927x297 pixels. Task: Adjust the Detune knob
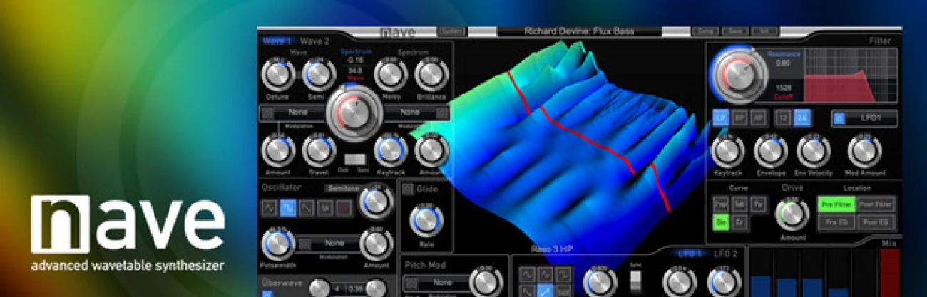pyautogui.click(x=277, y=74)
